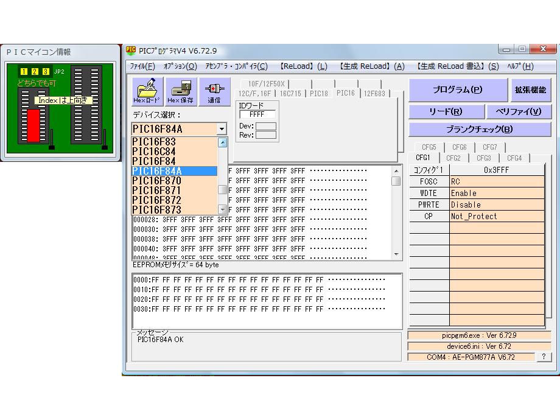Toggle the WDTE Enable config cell
This screenshot has height=420, width=560.
[x=497, y=193]
